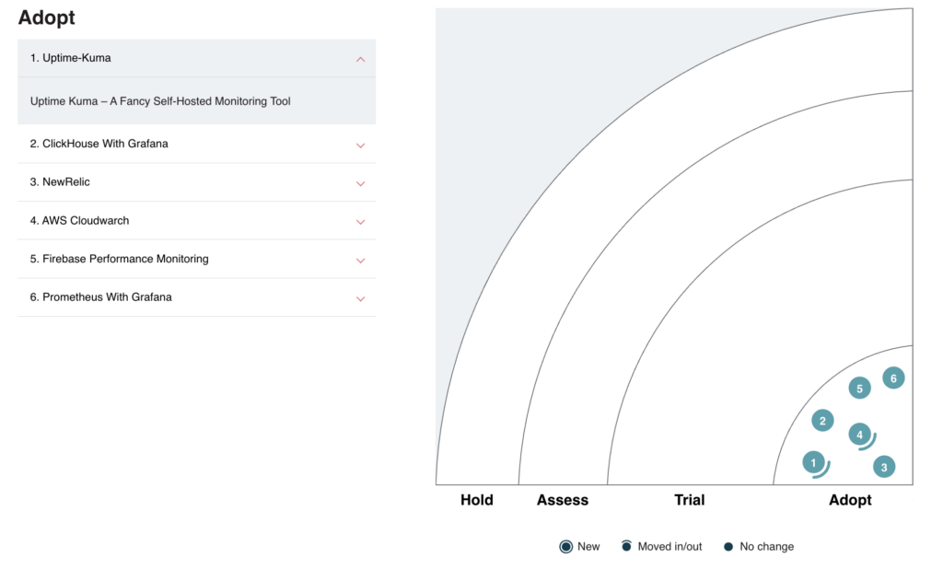
Task: Expand the AWS Cloudwarch chevron arrow
Action: pyautogui.click(x=360, y=222)
